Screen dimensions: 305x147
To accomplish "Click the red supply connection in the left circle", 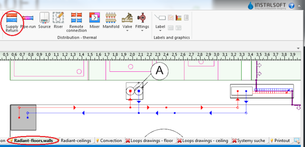I will click(130, 91).
